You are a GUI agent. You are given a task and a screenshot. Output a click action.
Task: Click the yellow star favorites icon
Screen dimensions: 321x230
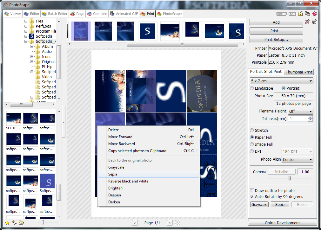(x=7, y=222)
